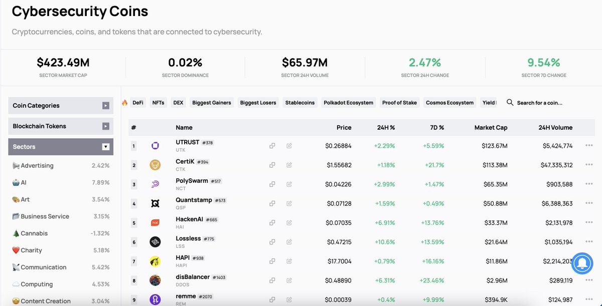Sort the table by 24H Volume column
The width and height of the screenshot is (602, 306).
click(x=555, y=128)
